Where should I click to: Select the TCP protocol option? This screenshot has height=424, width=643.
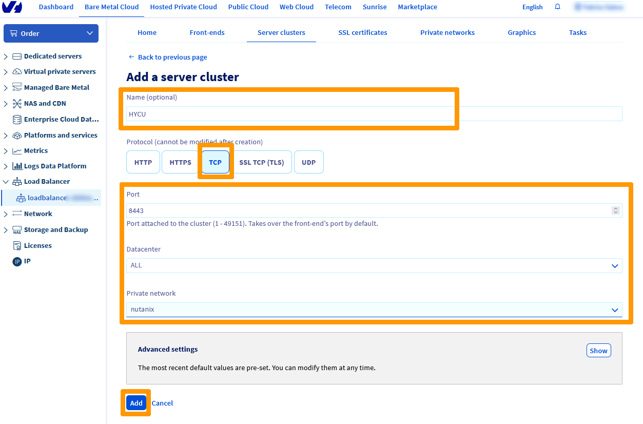(x=215, y=162)
